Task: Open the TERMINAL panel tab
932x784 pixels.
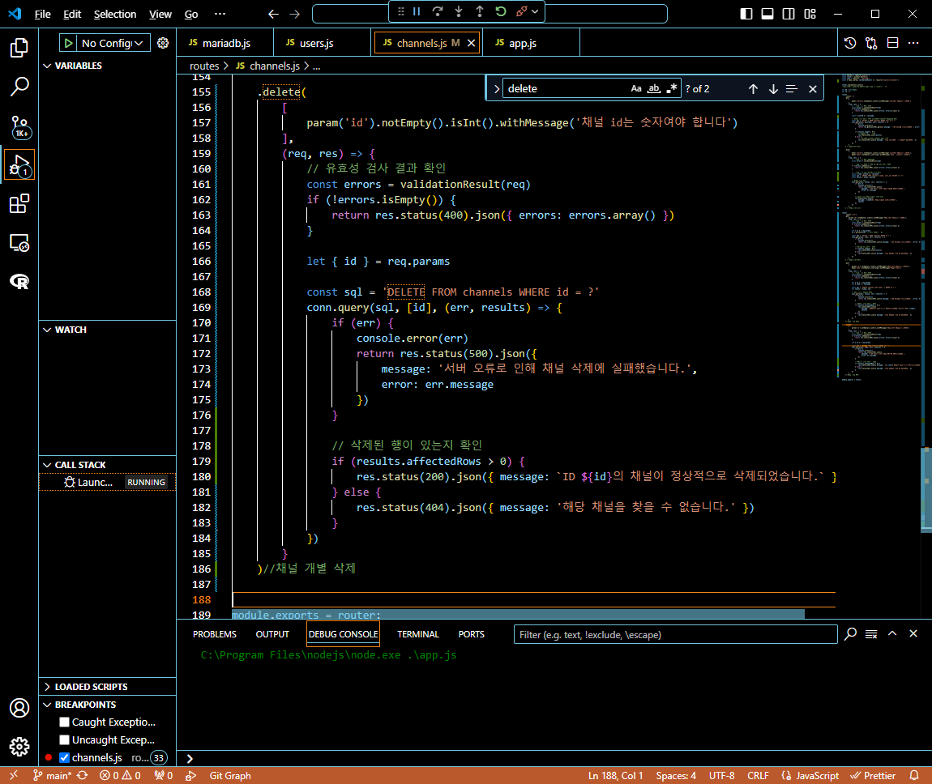Action: coord(418,634)
